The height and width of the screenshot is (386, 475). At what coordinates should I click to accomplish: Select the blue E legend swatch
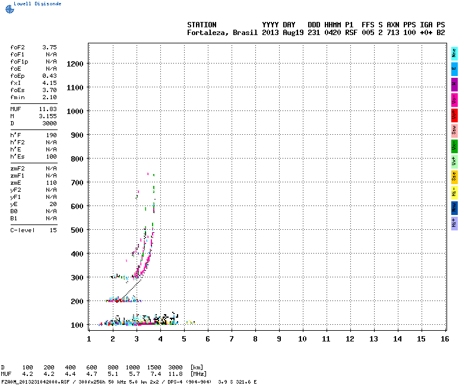coord(454,69)
